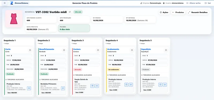
Task: Click the Usuário person icon in header
Action: [x=164, y=3]
